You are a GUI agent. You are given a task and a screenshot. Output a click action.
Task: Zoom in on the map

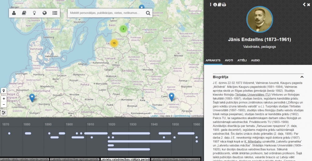tap(4, 99)
